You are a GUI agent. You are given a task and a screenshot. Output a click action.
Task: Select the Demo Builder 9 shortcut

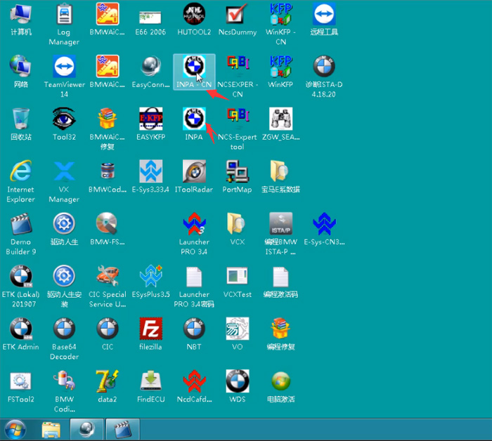pos(21,234)
